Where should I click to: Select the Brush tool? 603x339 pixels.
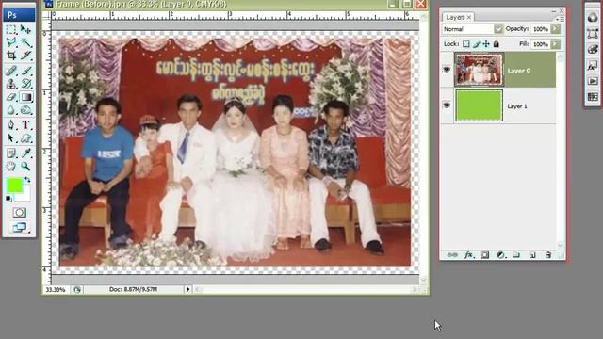[x=25, y=71]
